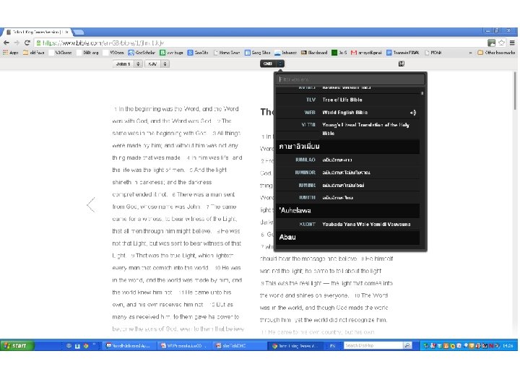Go back with the browser back arrow
520x390 pixels.
coord(6,43)
